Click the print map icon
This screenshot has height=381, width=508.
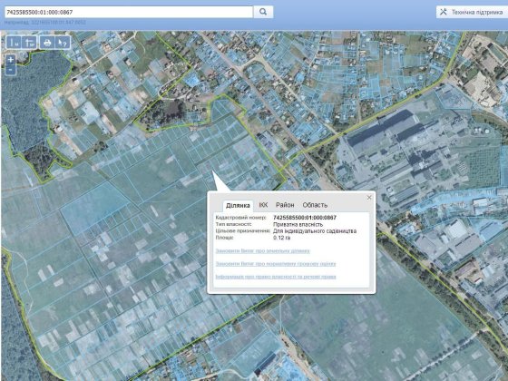pyautogui.click(x=47, y=43)
